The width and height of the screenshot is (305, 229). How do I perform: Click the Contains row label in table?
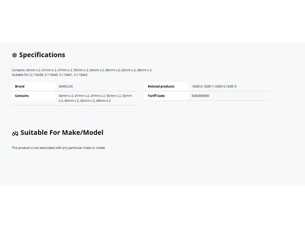22,96
